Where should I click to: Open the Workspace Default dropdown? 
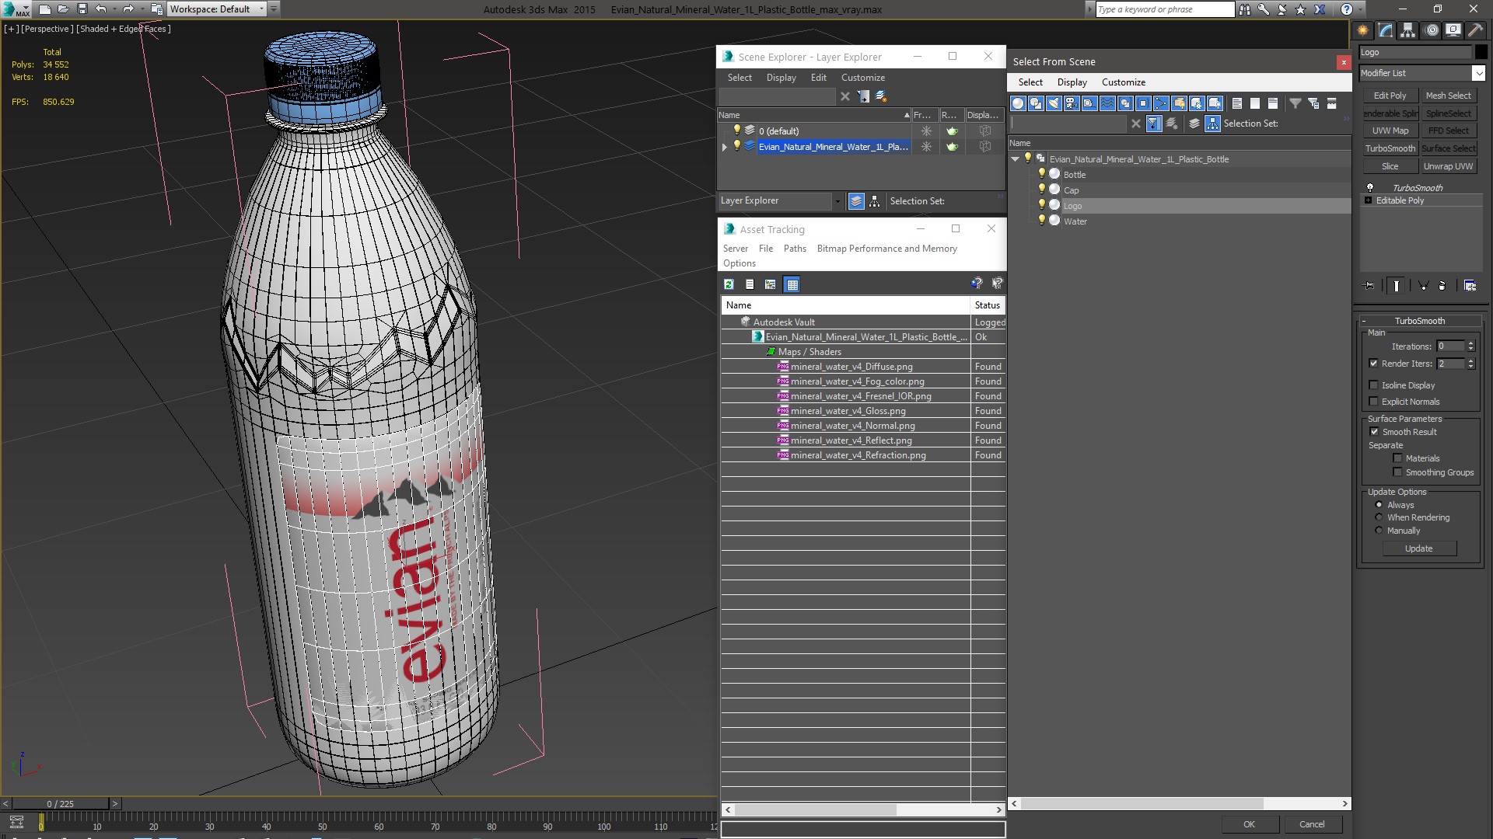(x=261, y=9)
